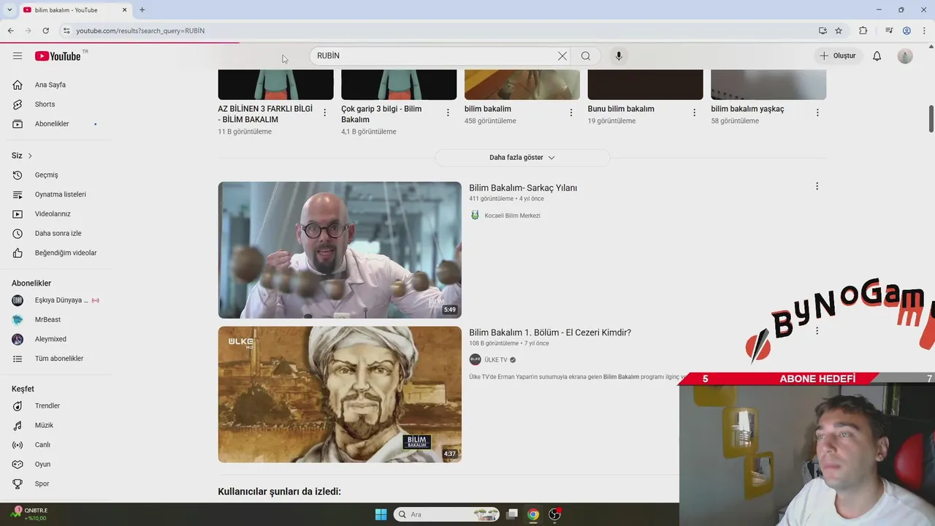Open Daha sonra izle list
935x526 pixels.
click(x=58, y=234)
